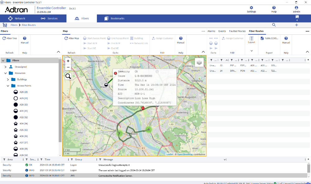Collapse the Resources tree node

click(6, 73)
